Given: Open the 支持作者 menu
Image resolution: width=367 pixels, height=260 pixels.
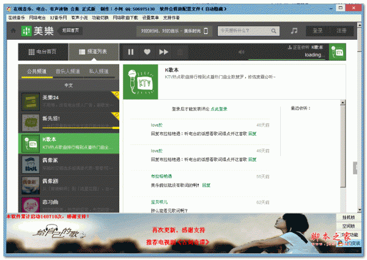Looking at the screenshot, I should [171, 18].
